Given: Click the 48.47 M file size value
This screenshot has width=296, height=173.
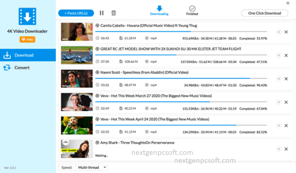Looking at the screenshot, I should [130, 85].
